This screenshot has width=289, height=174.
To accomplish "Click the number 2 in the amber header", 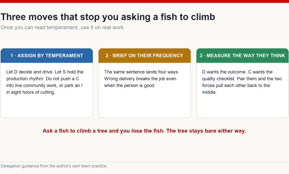I will point(107,56).
